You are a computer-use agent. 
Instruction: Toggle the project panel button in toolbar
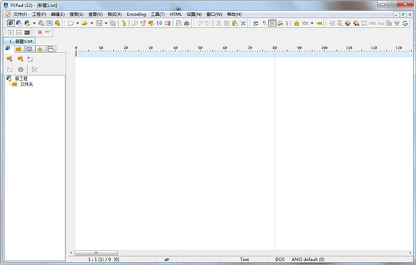(x=11, y=23)
